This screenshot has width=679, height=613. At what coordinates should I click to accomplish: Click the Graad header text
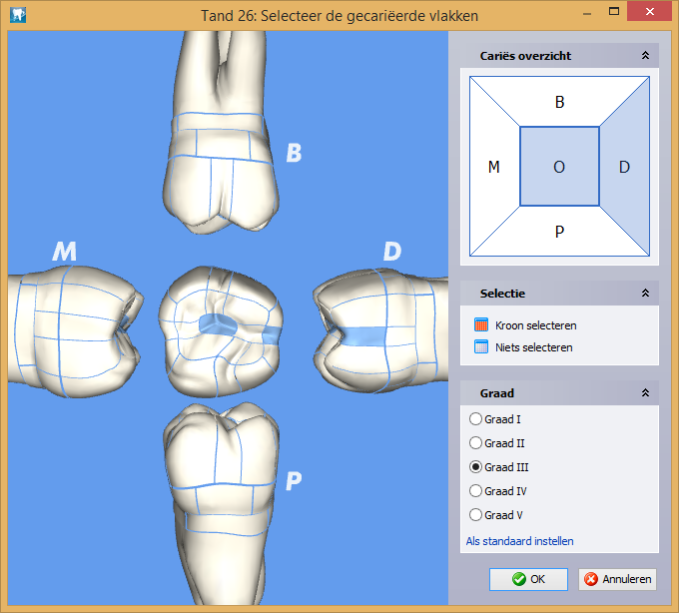(x=496, y=393)
